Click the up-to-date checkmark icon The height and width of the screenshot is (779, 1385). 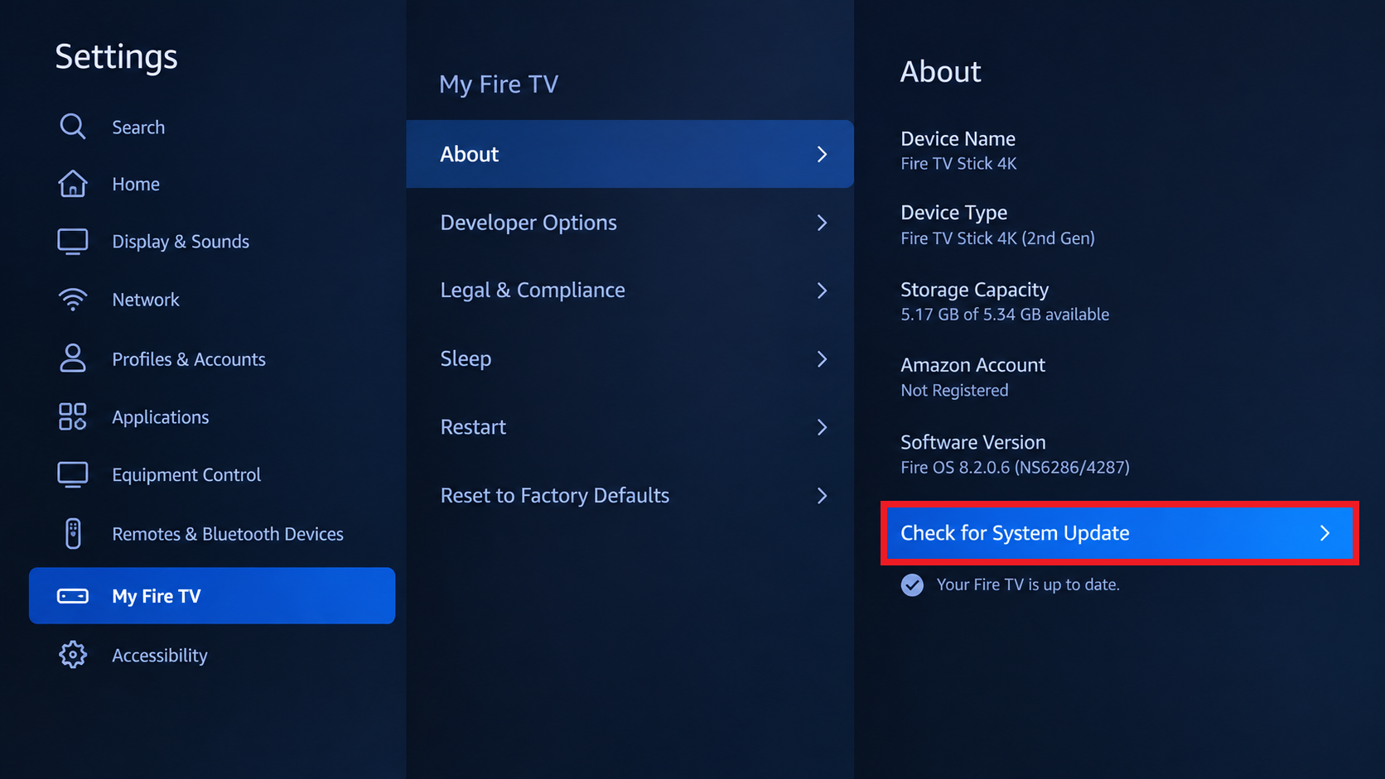click(912, 585)
